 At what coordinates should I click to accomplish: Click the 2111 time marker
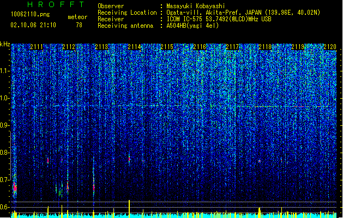tap(37, 47)
